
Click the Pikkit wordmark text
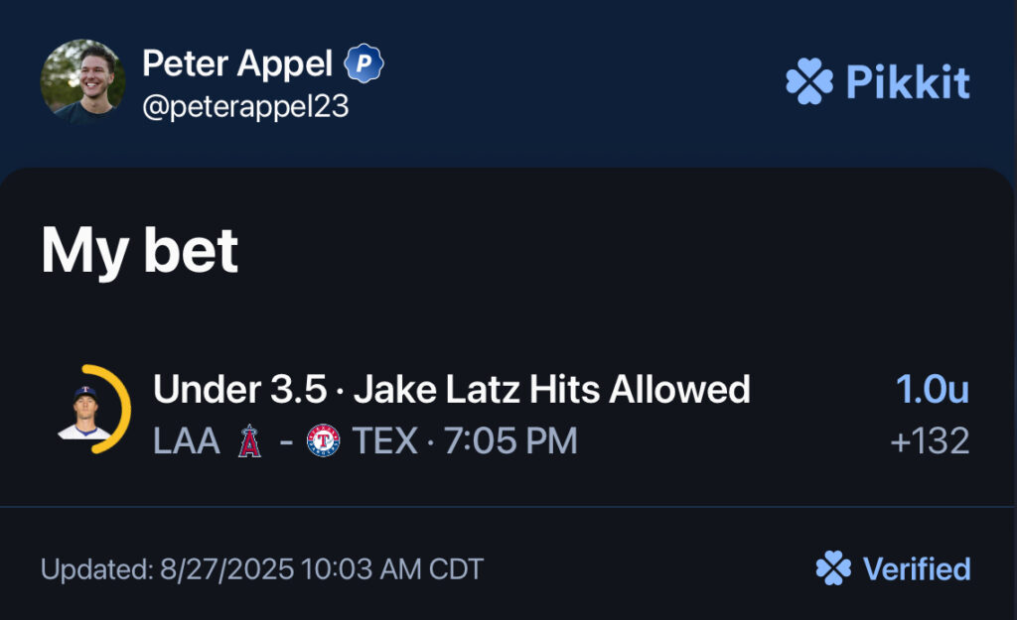(908, 82)
